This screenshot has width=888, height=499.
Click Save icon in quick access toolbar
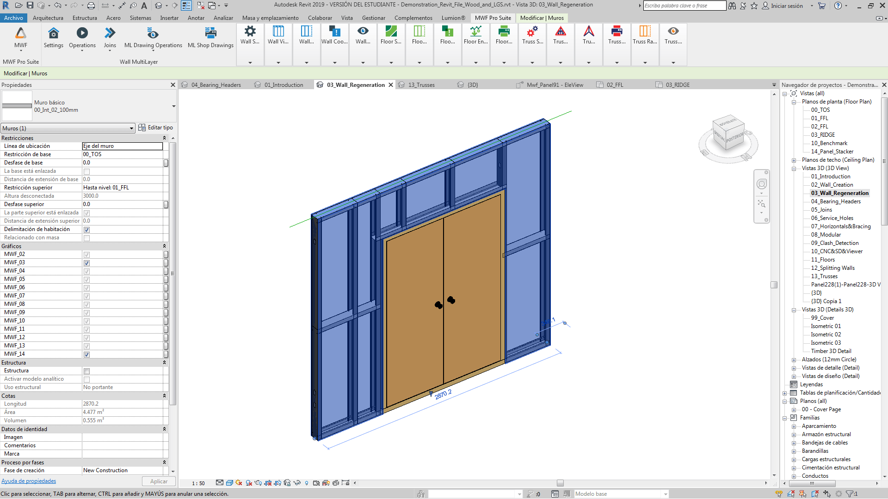click(x=30, y=6)
